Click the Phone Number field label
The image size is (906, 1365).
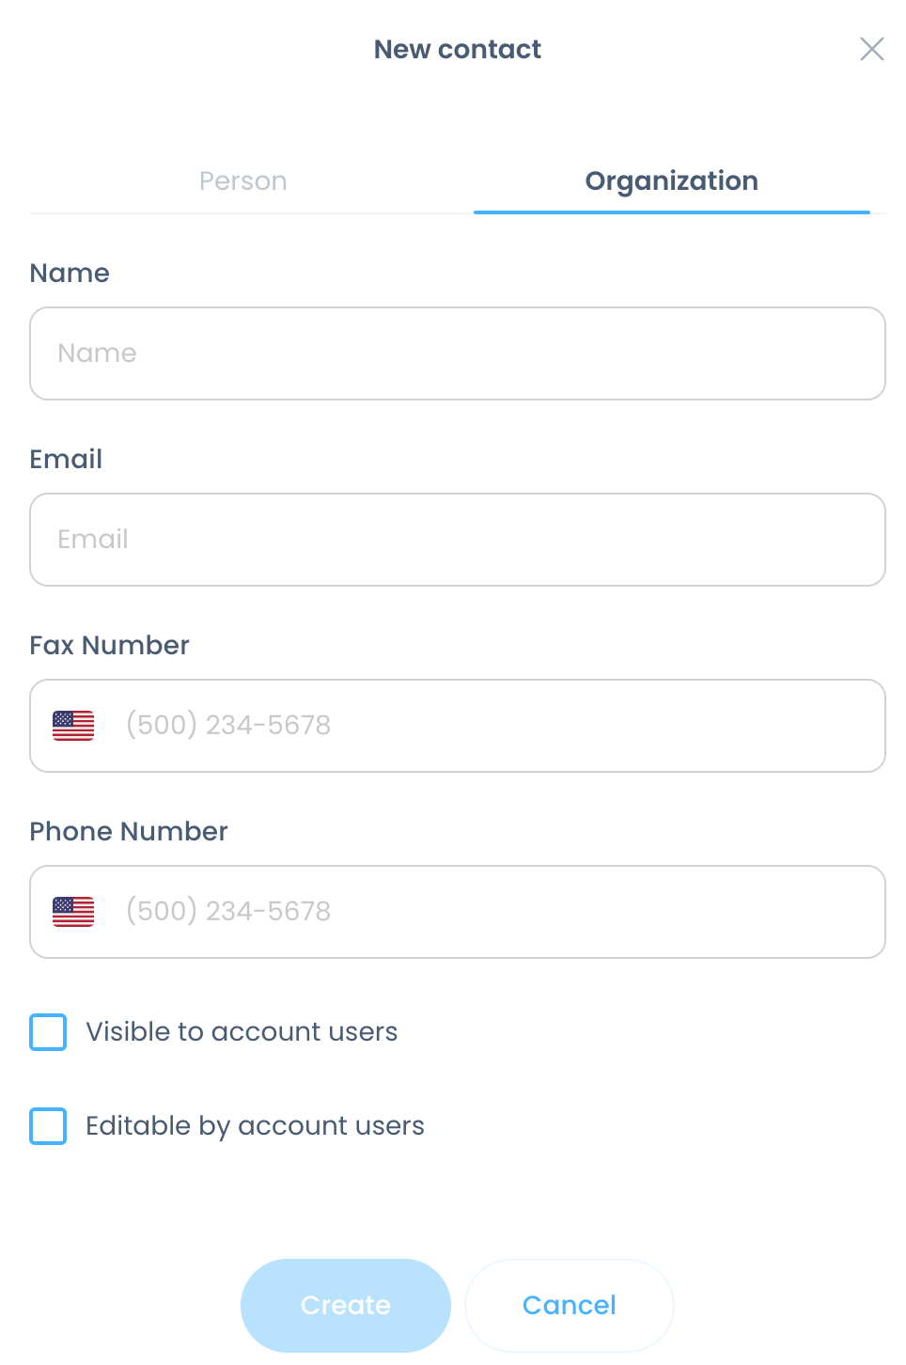click(129, 832)
